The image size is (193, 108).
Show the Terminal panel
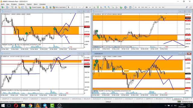[x=23, y=7]
